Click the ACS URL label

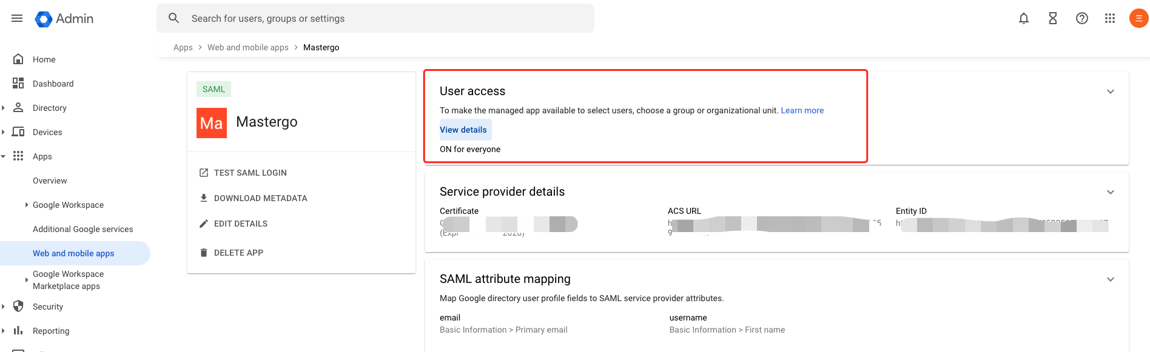pos(684,211)
